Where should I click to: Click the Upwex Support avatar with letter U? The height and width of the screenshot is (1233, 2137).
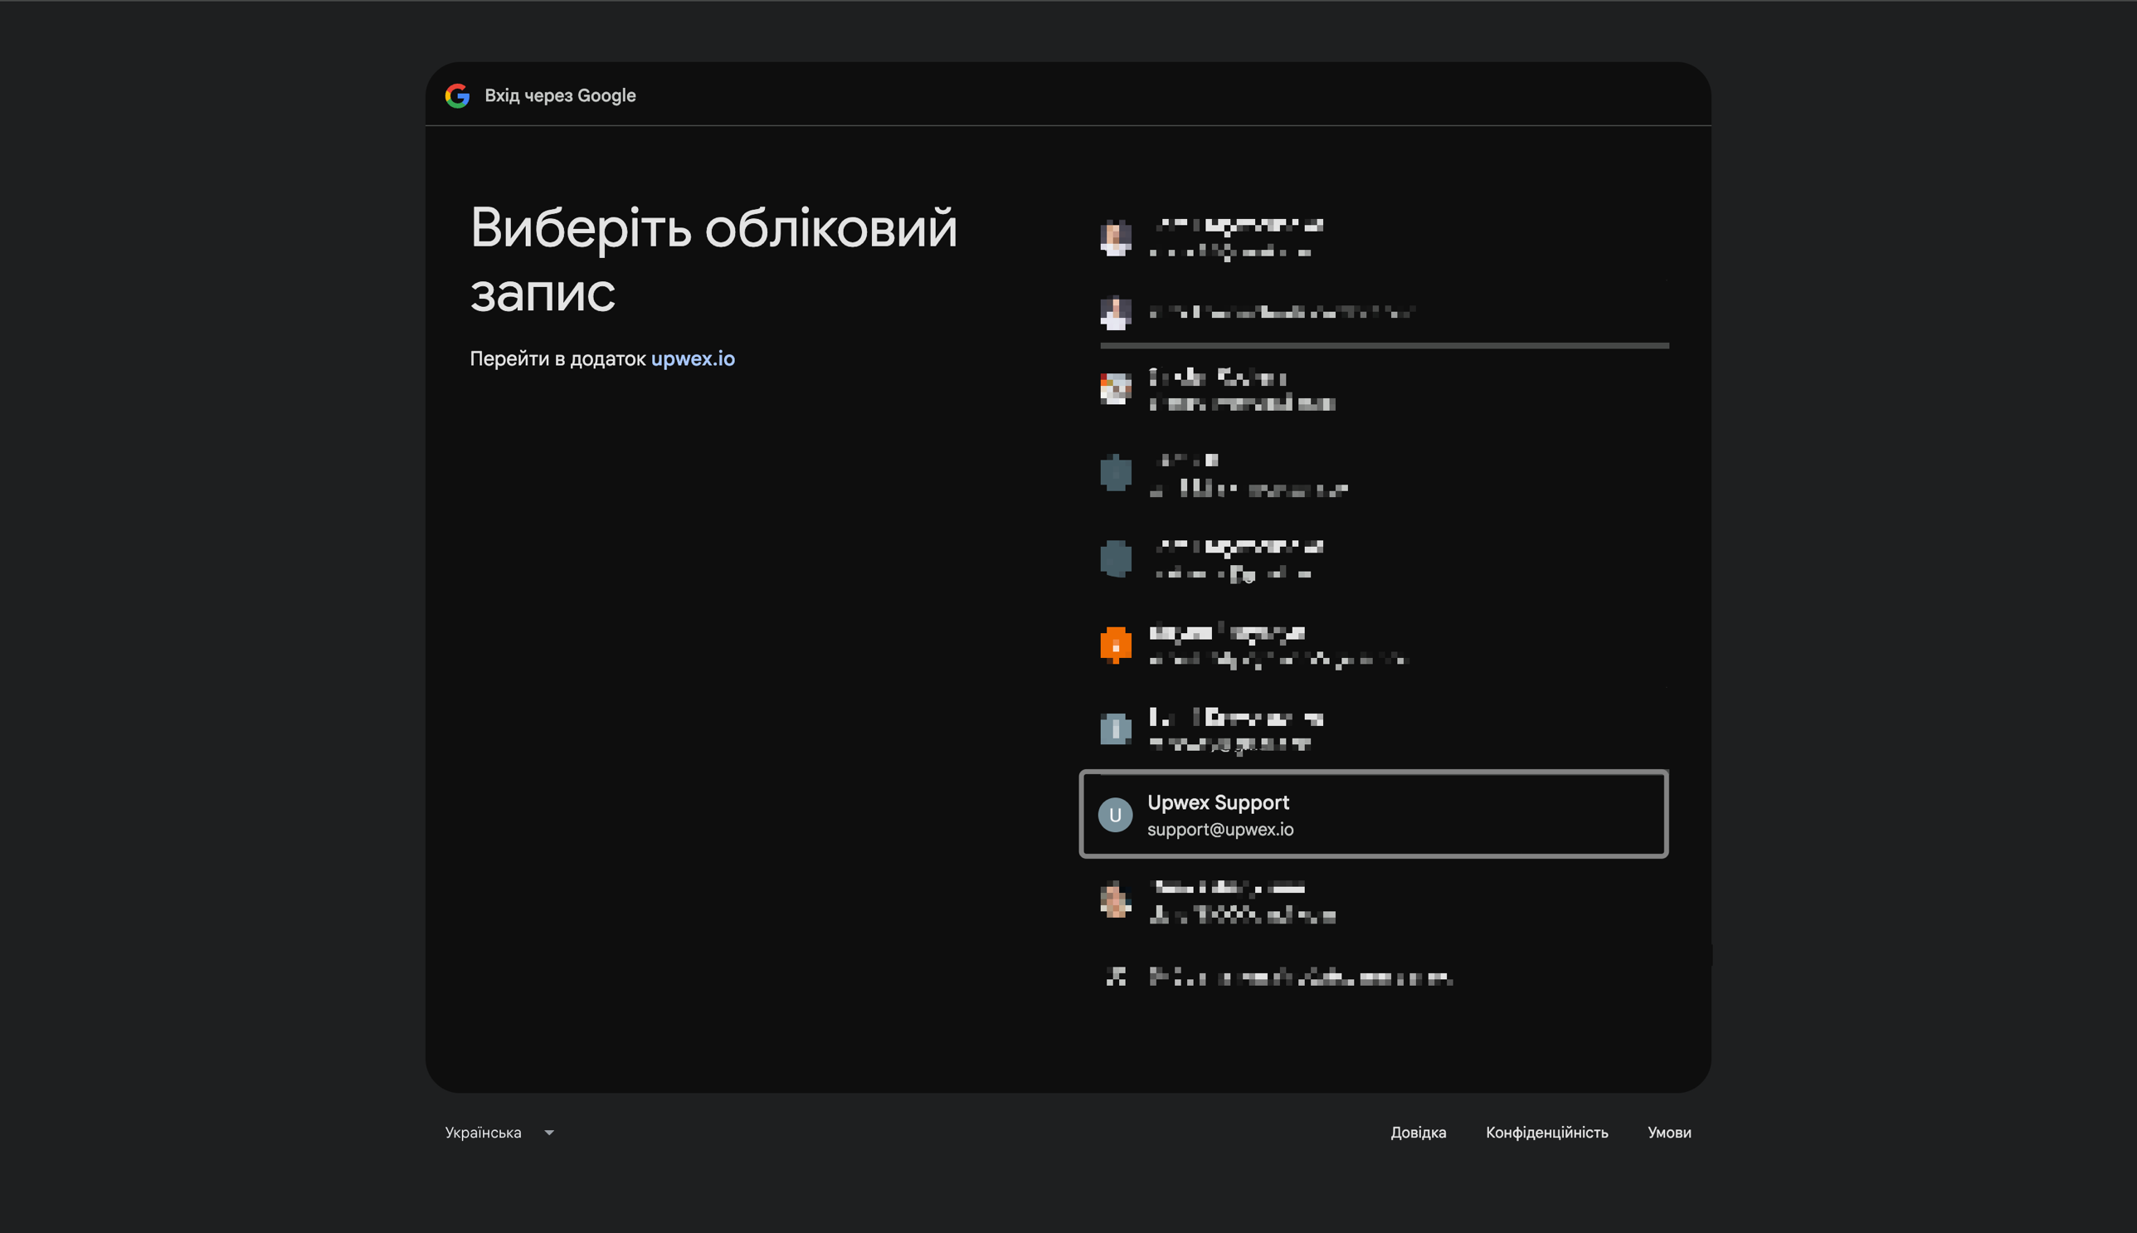(1115, 815)
